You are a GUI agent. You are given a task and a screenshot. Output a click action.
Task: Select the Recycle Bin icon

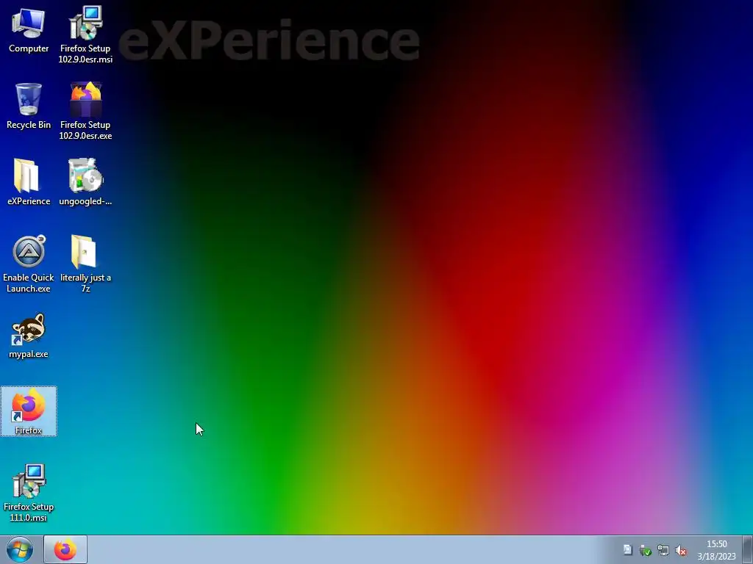click(29, 106)
